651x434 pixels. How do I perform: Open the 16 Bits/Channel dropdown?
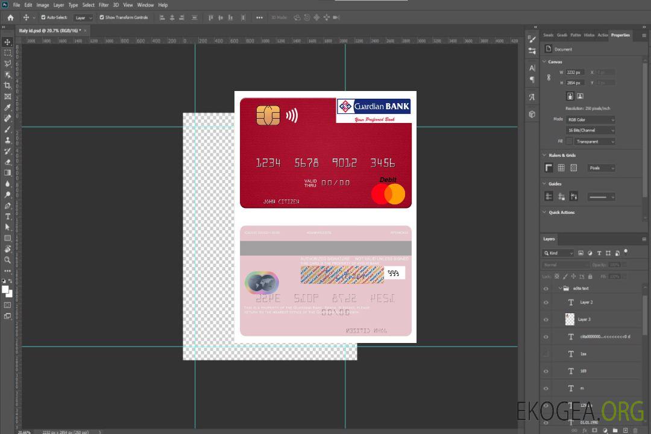pos(590,130)
